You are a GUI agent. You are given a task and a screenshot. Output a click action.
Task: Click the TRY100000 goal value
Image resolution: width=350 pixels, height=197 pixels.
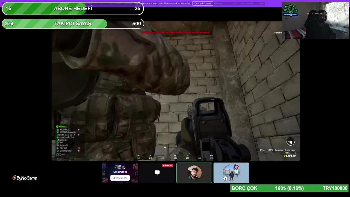(x=335, y=188)
